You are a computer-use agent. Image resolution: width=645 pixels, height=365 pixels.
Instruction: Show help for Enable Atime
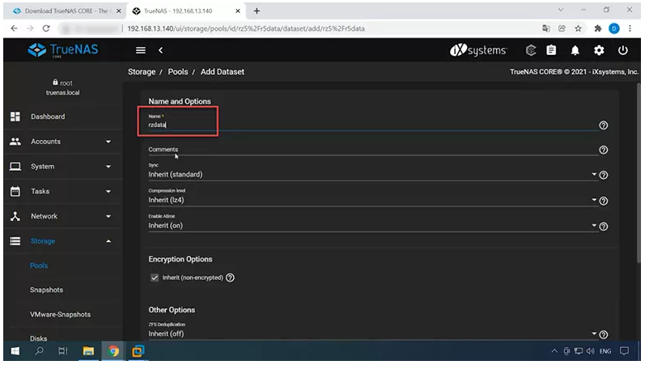(604, 227)
